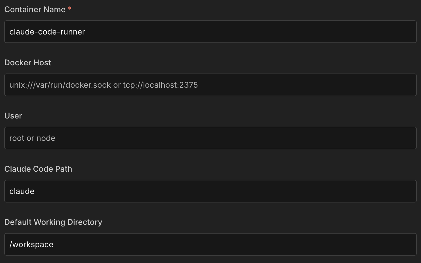
Task: Click the "claude-code-runner" text value
Action: pyautogui.click(x=47, y=32)
